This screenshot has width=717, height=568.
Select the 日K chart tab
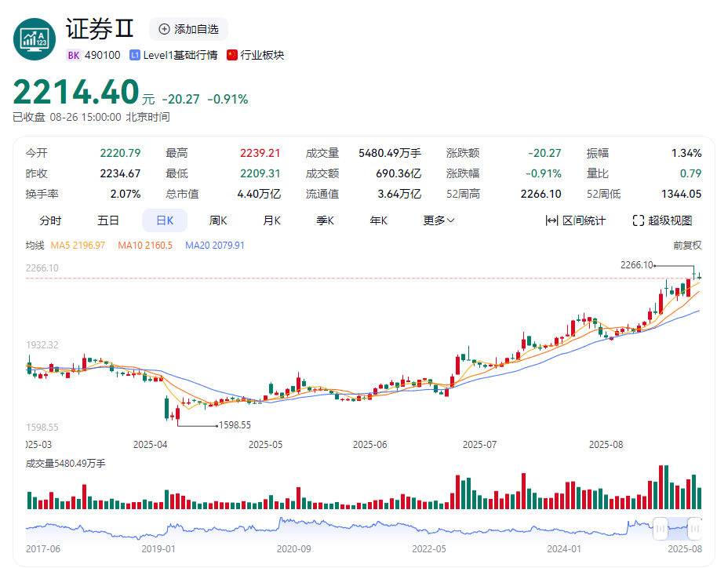click(x=165, y=221)
